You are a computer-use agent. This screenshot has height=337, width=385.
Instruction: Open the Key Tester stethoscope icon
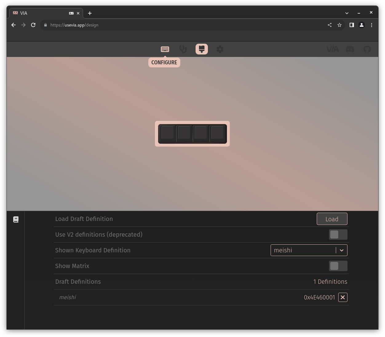(x=183, y=49)
